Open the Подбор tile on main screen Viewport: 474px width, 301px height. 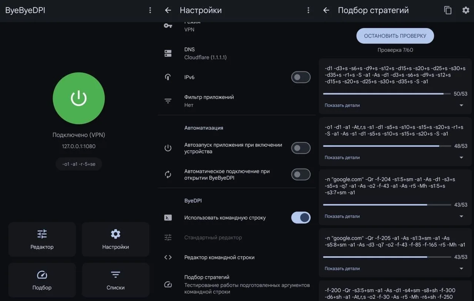(42, 280)
